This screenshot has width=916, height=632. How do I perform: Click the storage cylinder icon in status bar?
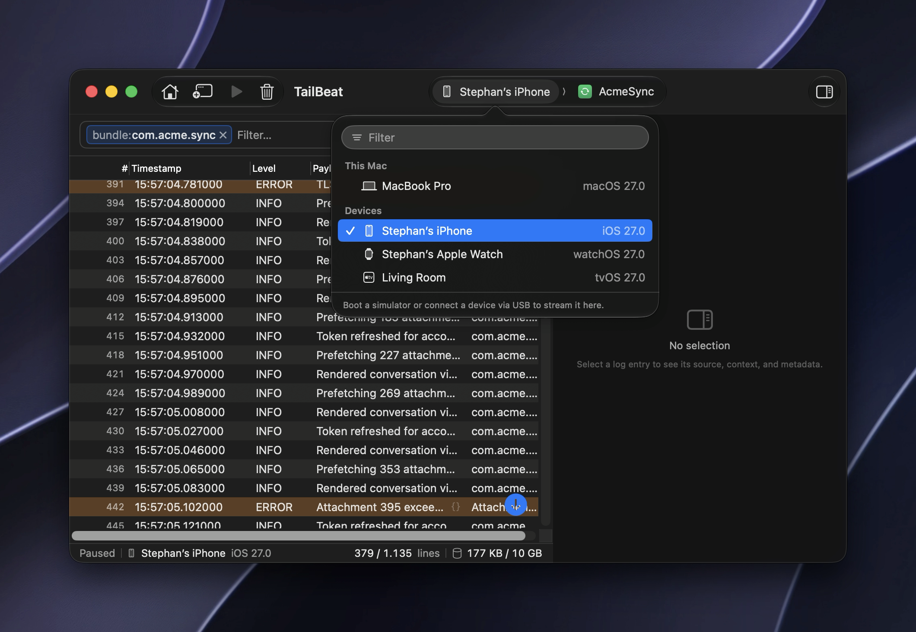click(x=457, y=553)
